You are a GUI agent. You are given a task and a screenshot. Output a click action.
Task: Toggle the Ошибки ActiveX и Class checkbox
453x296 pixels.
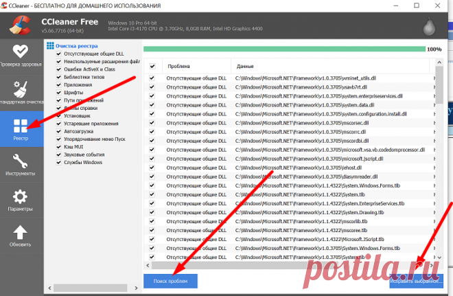pos(58,69)
